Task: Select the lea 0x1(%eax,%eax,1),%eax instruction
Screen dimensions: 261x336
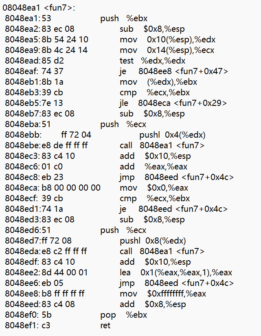Action: click(x=176, y=272)
